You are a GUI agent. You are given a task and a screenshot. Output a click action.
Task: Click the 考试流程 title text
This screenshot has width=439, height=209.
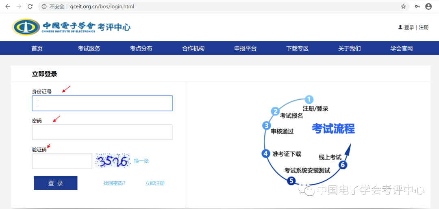[x=333, y=129]
